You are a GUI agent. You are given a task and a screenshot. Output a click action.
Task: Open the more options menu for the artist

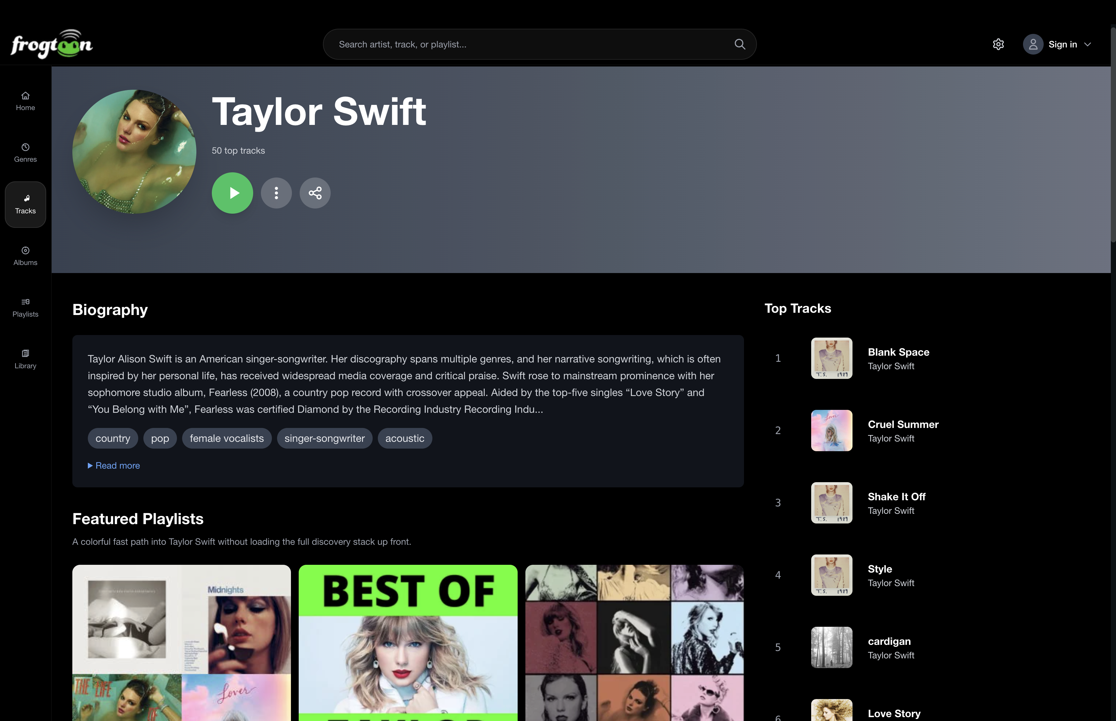pos(276,192)
